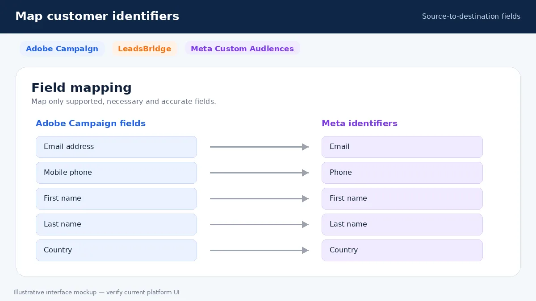Click the Email Meta identifier field

[402, 147]
